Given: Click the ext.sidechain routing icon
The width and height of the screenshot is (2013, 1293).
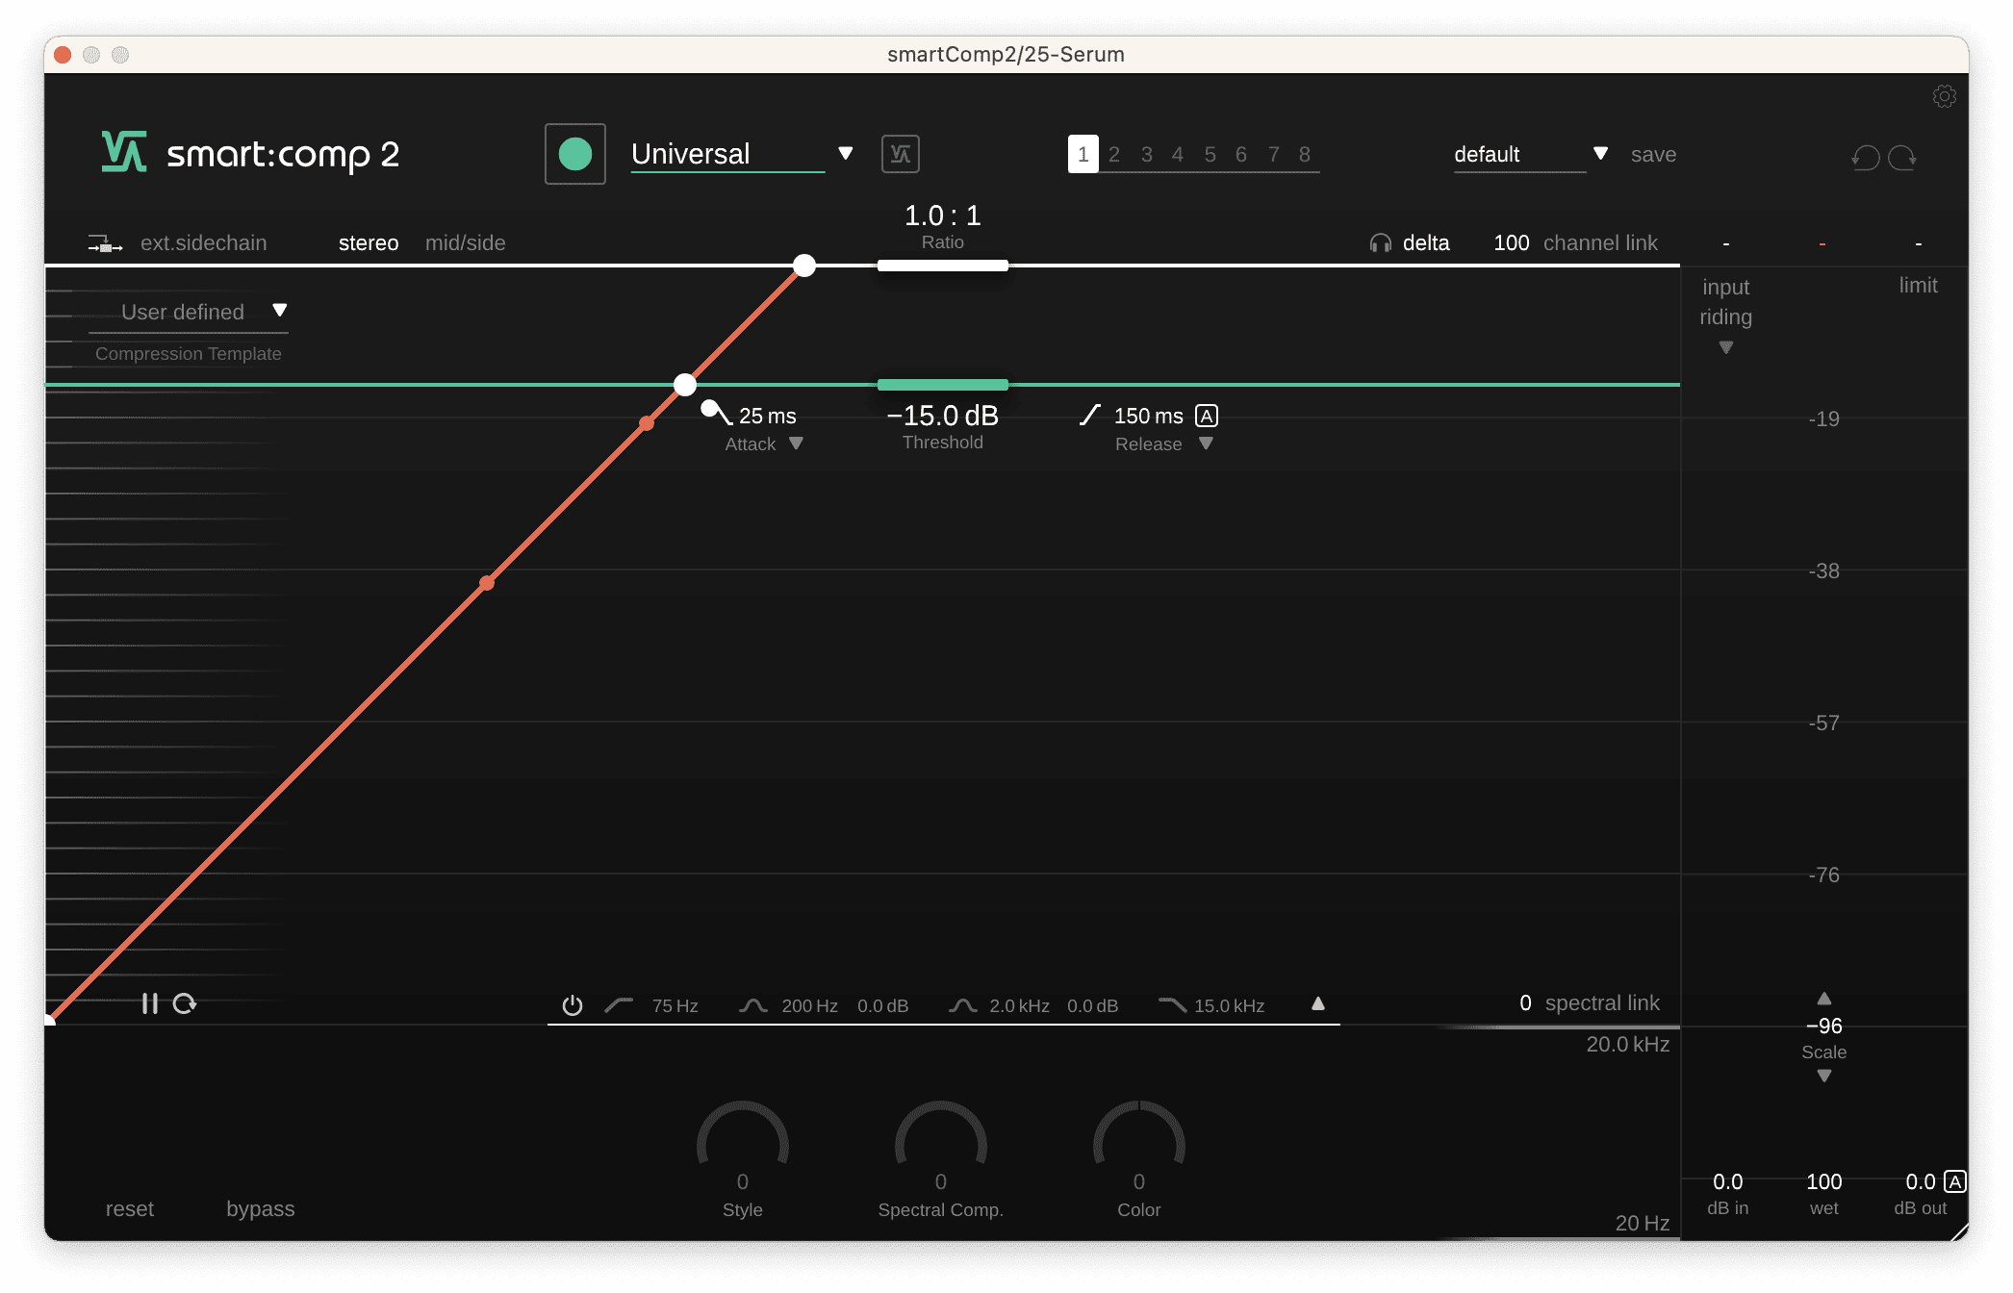Looking at the screenshot, I should pyautogui.click(x=105, y=244).
